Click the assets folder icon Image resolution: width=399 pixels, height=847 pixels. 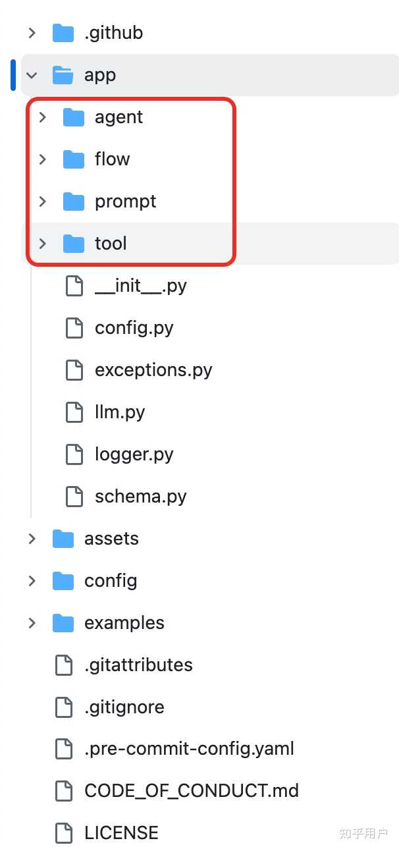(x=63, y=539)
